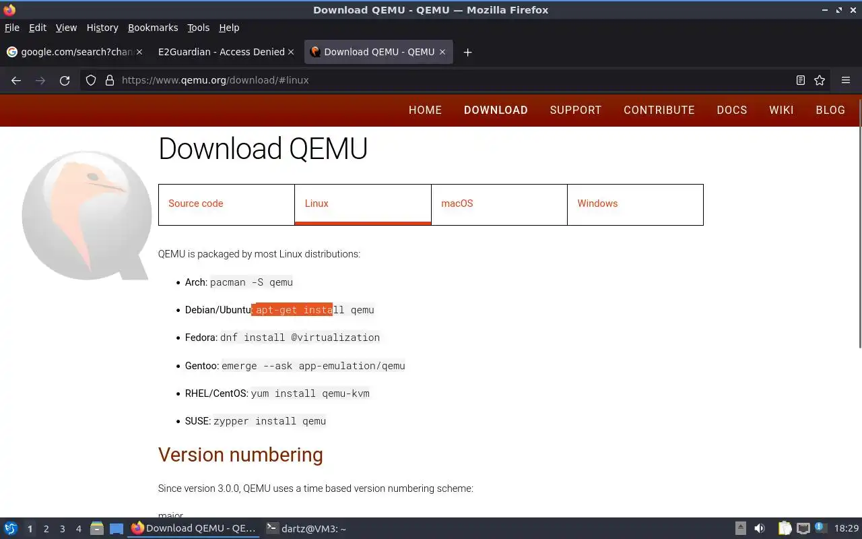This screenshot has height=539, width=862.
Task: Switch to virtual desktop 3
Action: pyautogui.click(x=62, y=529)
